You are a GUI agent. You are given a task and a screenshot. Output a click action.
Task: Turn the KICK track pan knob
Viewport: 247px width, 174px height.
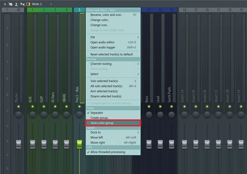pyautogui.click(x=33, y=115)
